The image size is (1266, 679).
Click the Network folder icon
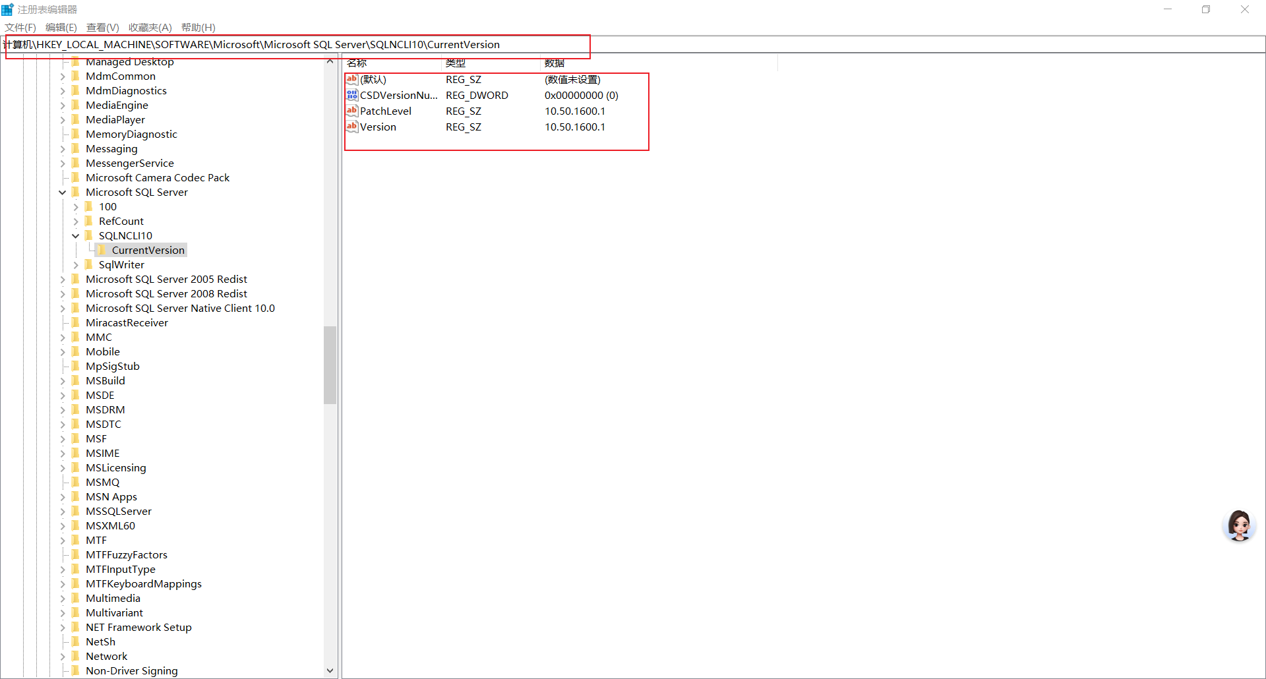(75, 656)
